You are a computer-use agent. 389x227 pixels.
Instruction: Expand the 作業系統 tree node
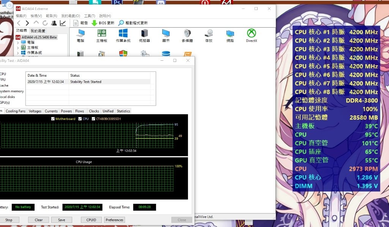point(18,53)
